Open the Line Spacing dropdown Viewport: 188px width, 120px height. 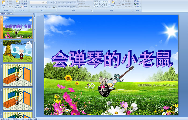coord(74,2)
